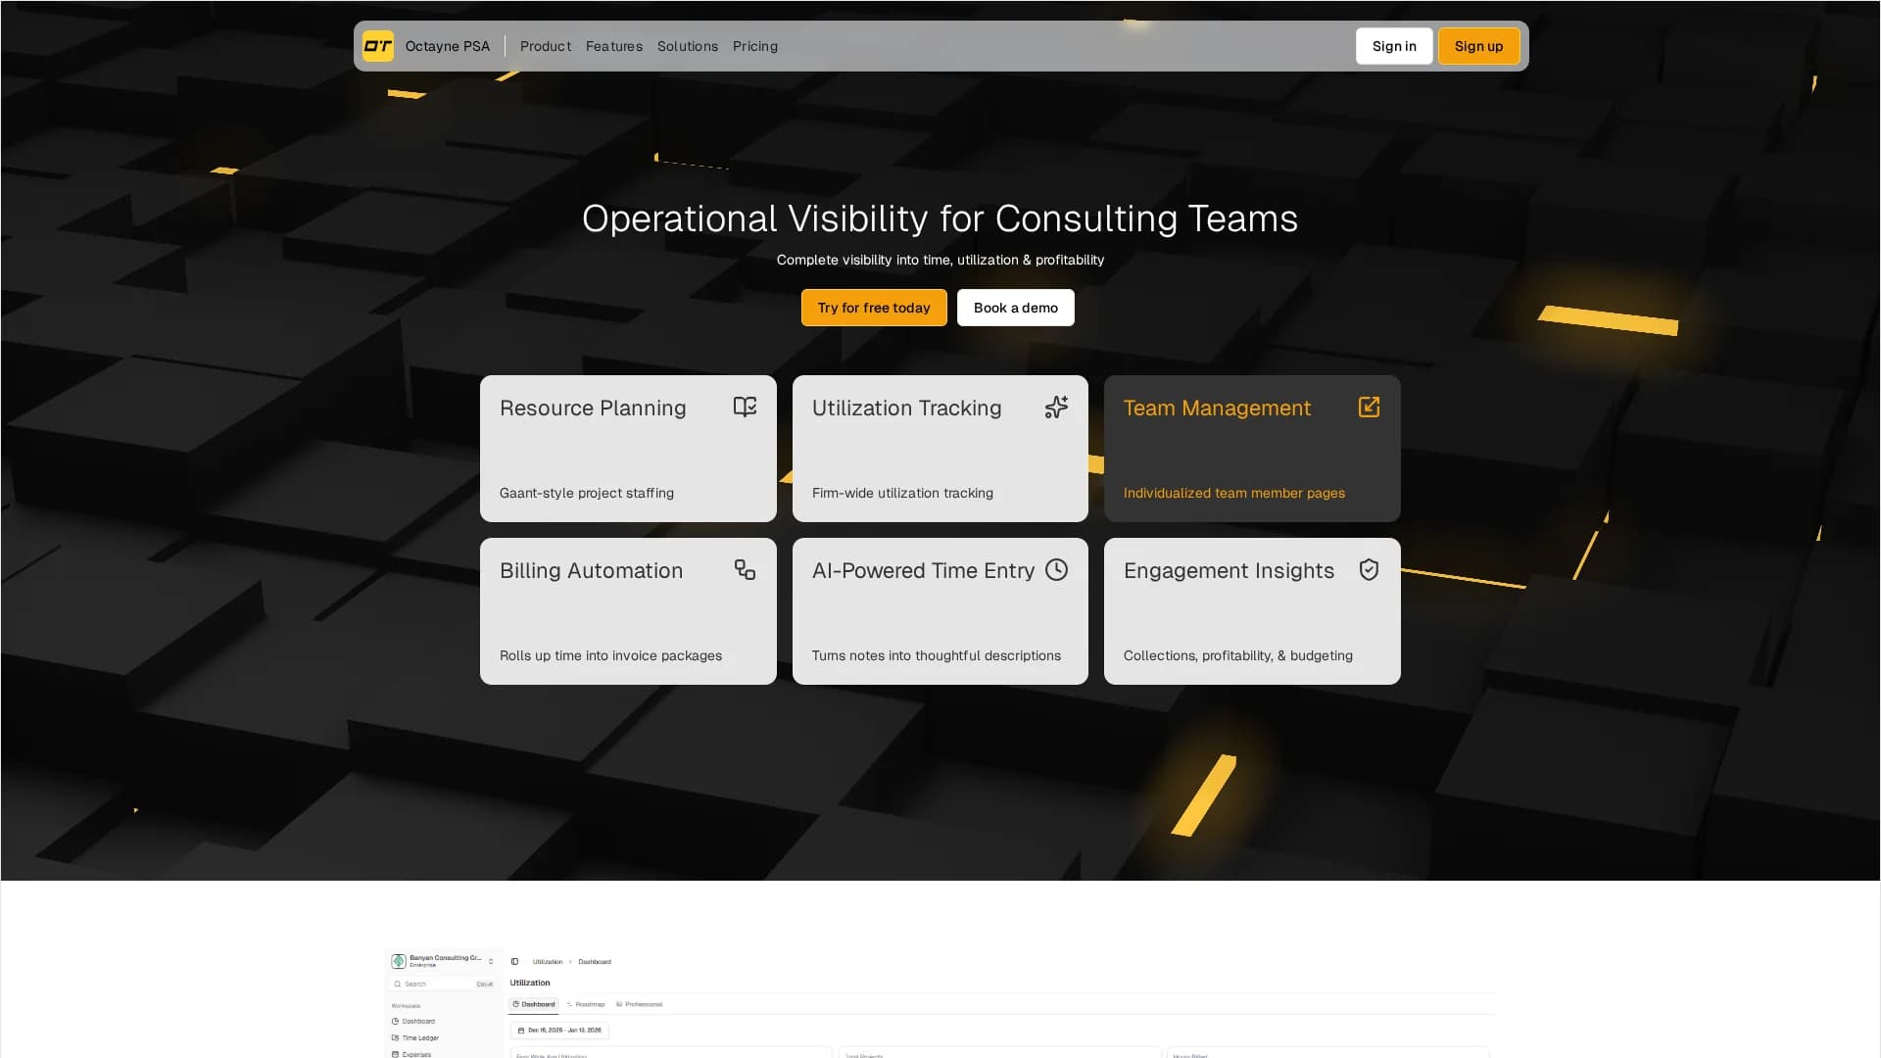Click 'Rolls up time into invoice packages' text

coord(610,655)
